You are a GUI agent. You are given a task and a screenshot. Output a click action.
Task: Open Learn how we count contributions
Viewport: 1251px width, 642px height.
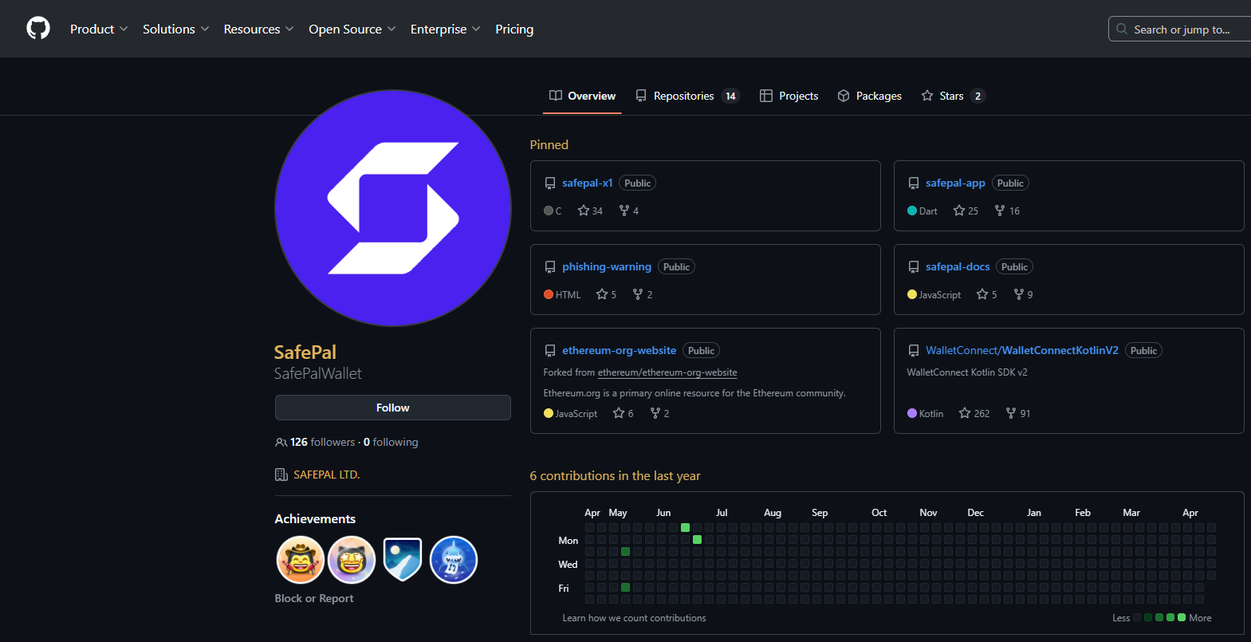click(x=634, y=618)
